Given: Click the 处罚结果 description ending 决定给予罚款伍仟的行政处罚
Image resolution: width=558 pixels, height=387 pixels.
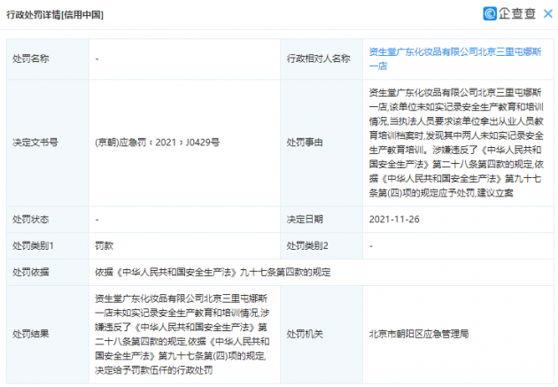Looking at the screenshot, I should click(182, 335).
